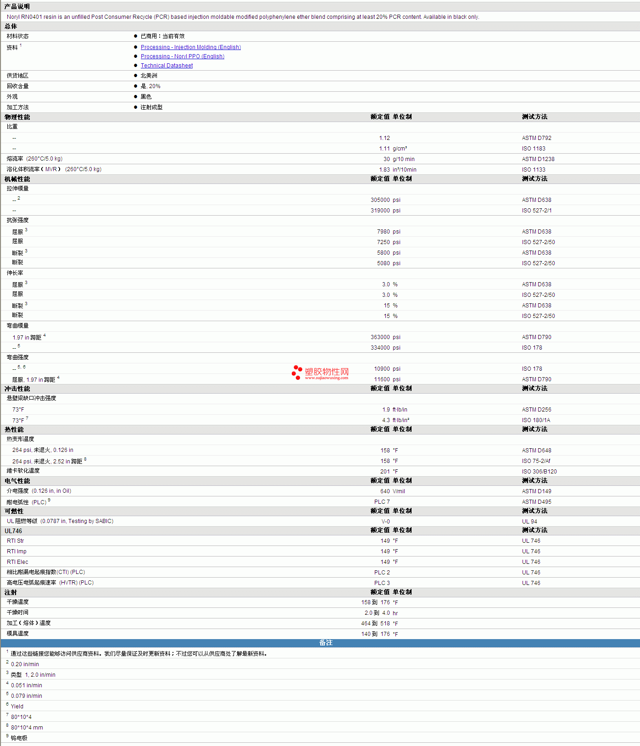The height and width of the screenshot is (746, 640).
Task: Select the RTI Str row label
Action: pos(15,541)
